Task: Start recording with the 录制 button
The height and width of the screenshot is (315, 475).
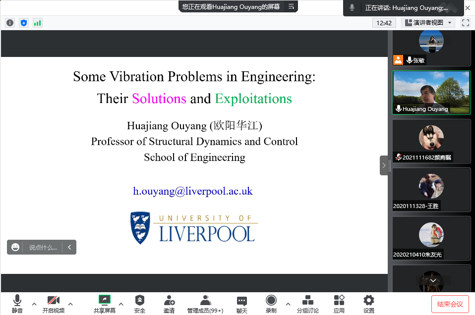Action: [x=271, y=303]
